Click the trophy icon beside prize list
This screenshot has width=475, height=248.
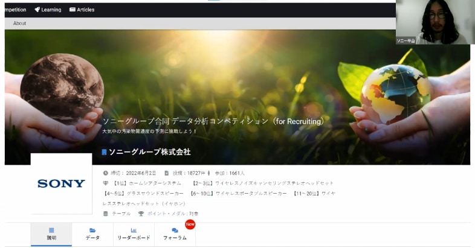click(x=106, y=183)
